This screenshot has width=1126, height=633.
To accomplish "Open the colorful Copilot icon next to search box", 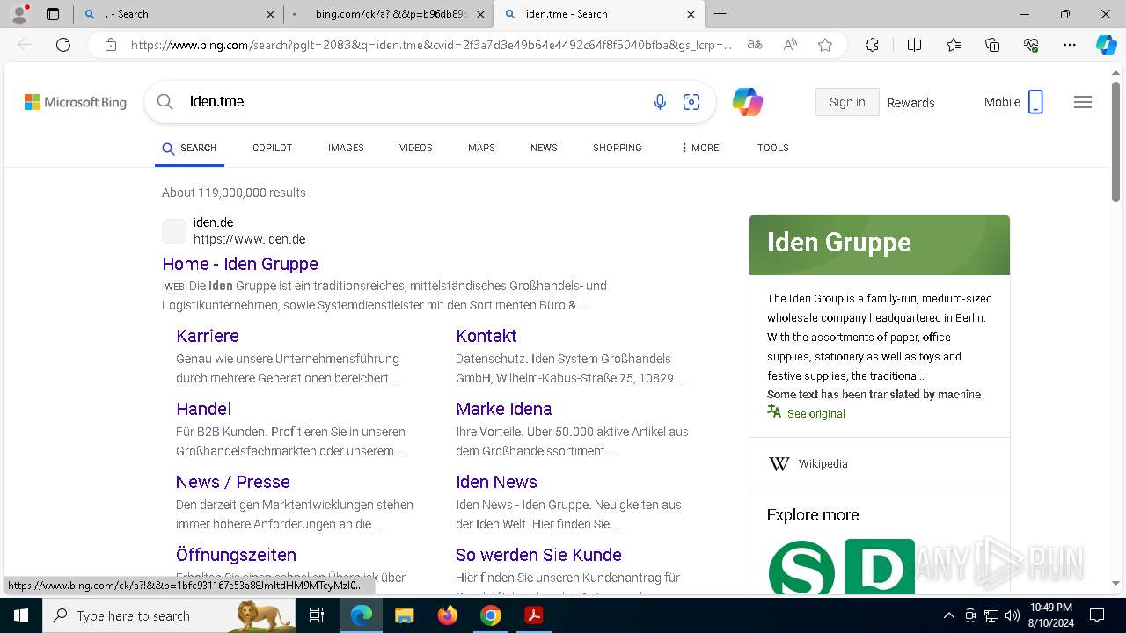I will [x=748, y=102].
